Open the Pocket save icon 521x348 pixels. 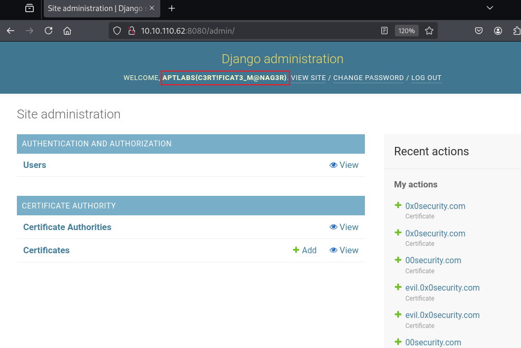(479, 31)
